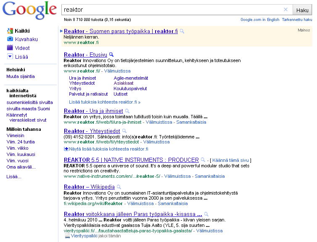Viewport: 317px width, 242px height.
Task: Click Lisää tuloksia kohteesta reaktor.fi
Action: [105, 102]
